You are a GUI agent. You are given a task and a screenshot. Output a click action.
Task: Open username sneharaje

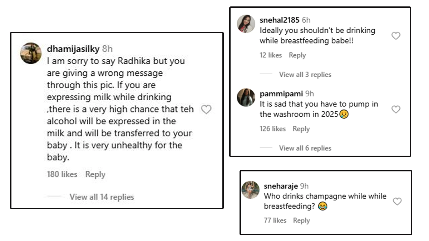tap(281, 186)
